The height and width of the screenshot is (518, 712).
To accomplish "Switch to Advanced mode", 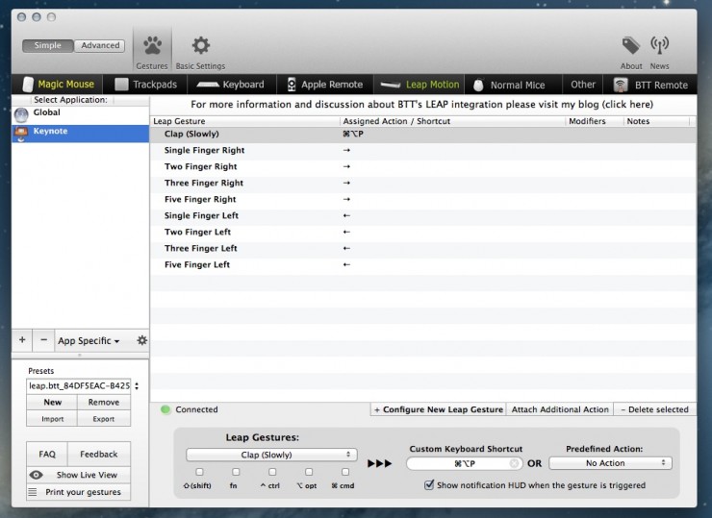I will tap(100, 45).
